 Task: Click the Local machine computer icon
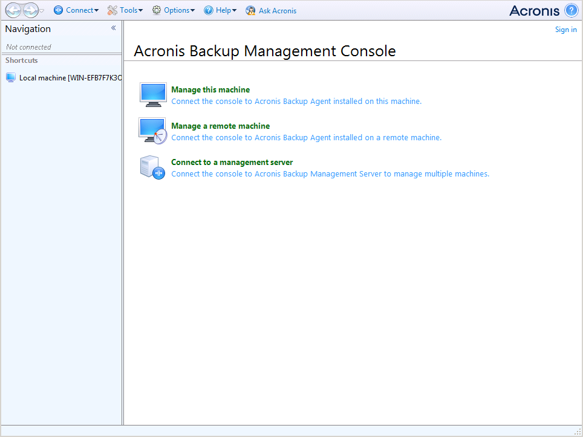tap(10, 77)
